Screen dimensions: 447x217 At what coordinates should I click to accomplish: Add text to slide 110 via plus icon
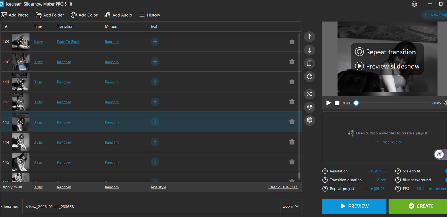(x=155, y=62)
